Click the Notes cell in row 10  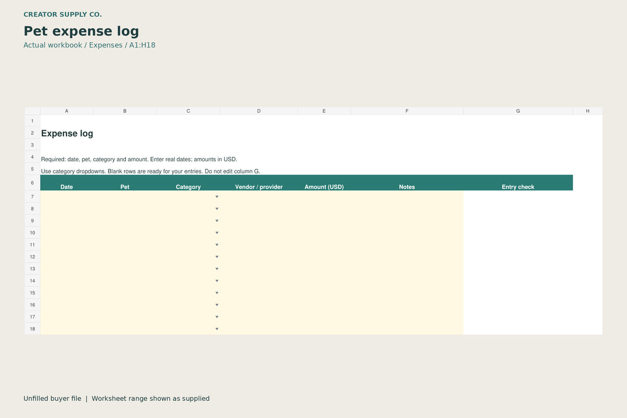(x=407, y=233)
